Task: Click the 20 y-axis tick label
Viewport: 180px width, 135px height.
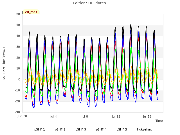Action: point(18,58)
